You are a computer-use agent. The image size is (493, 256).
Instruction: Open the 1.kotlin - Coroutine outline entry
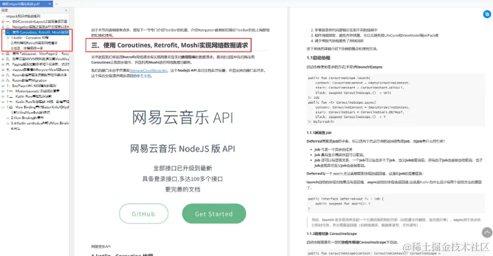[29, 37]
